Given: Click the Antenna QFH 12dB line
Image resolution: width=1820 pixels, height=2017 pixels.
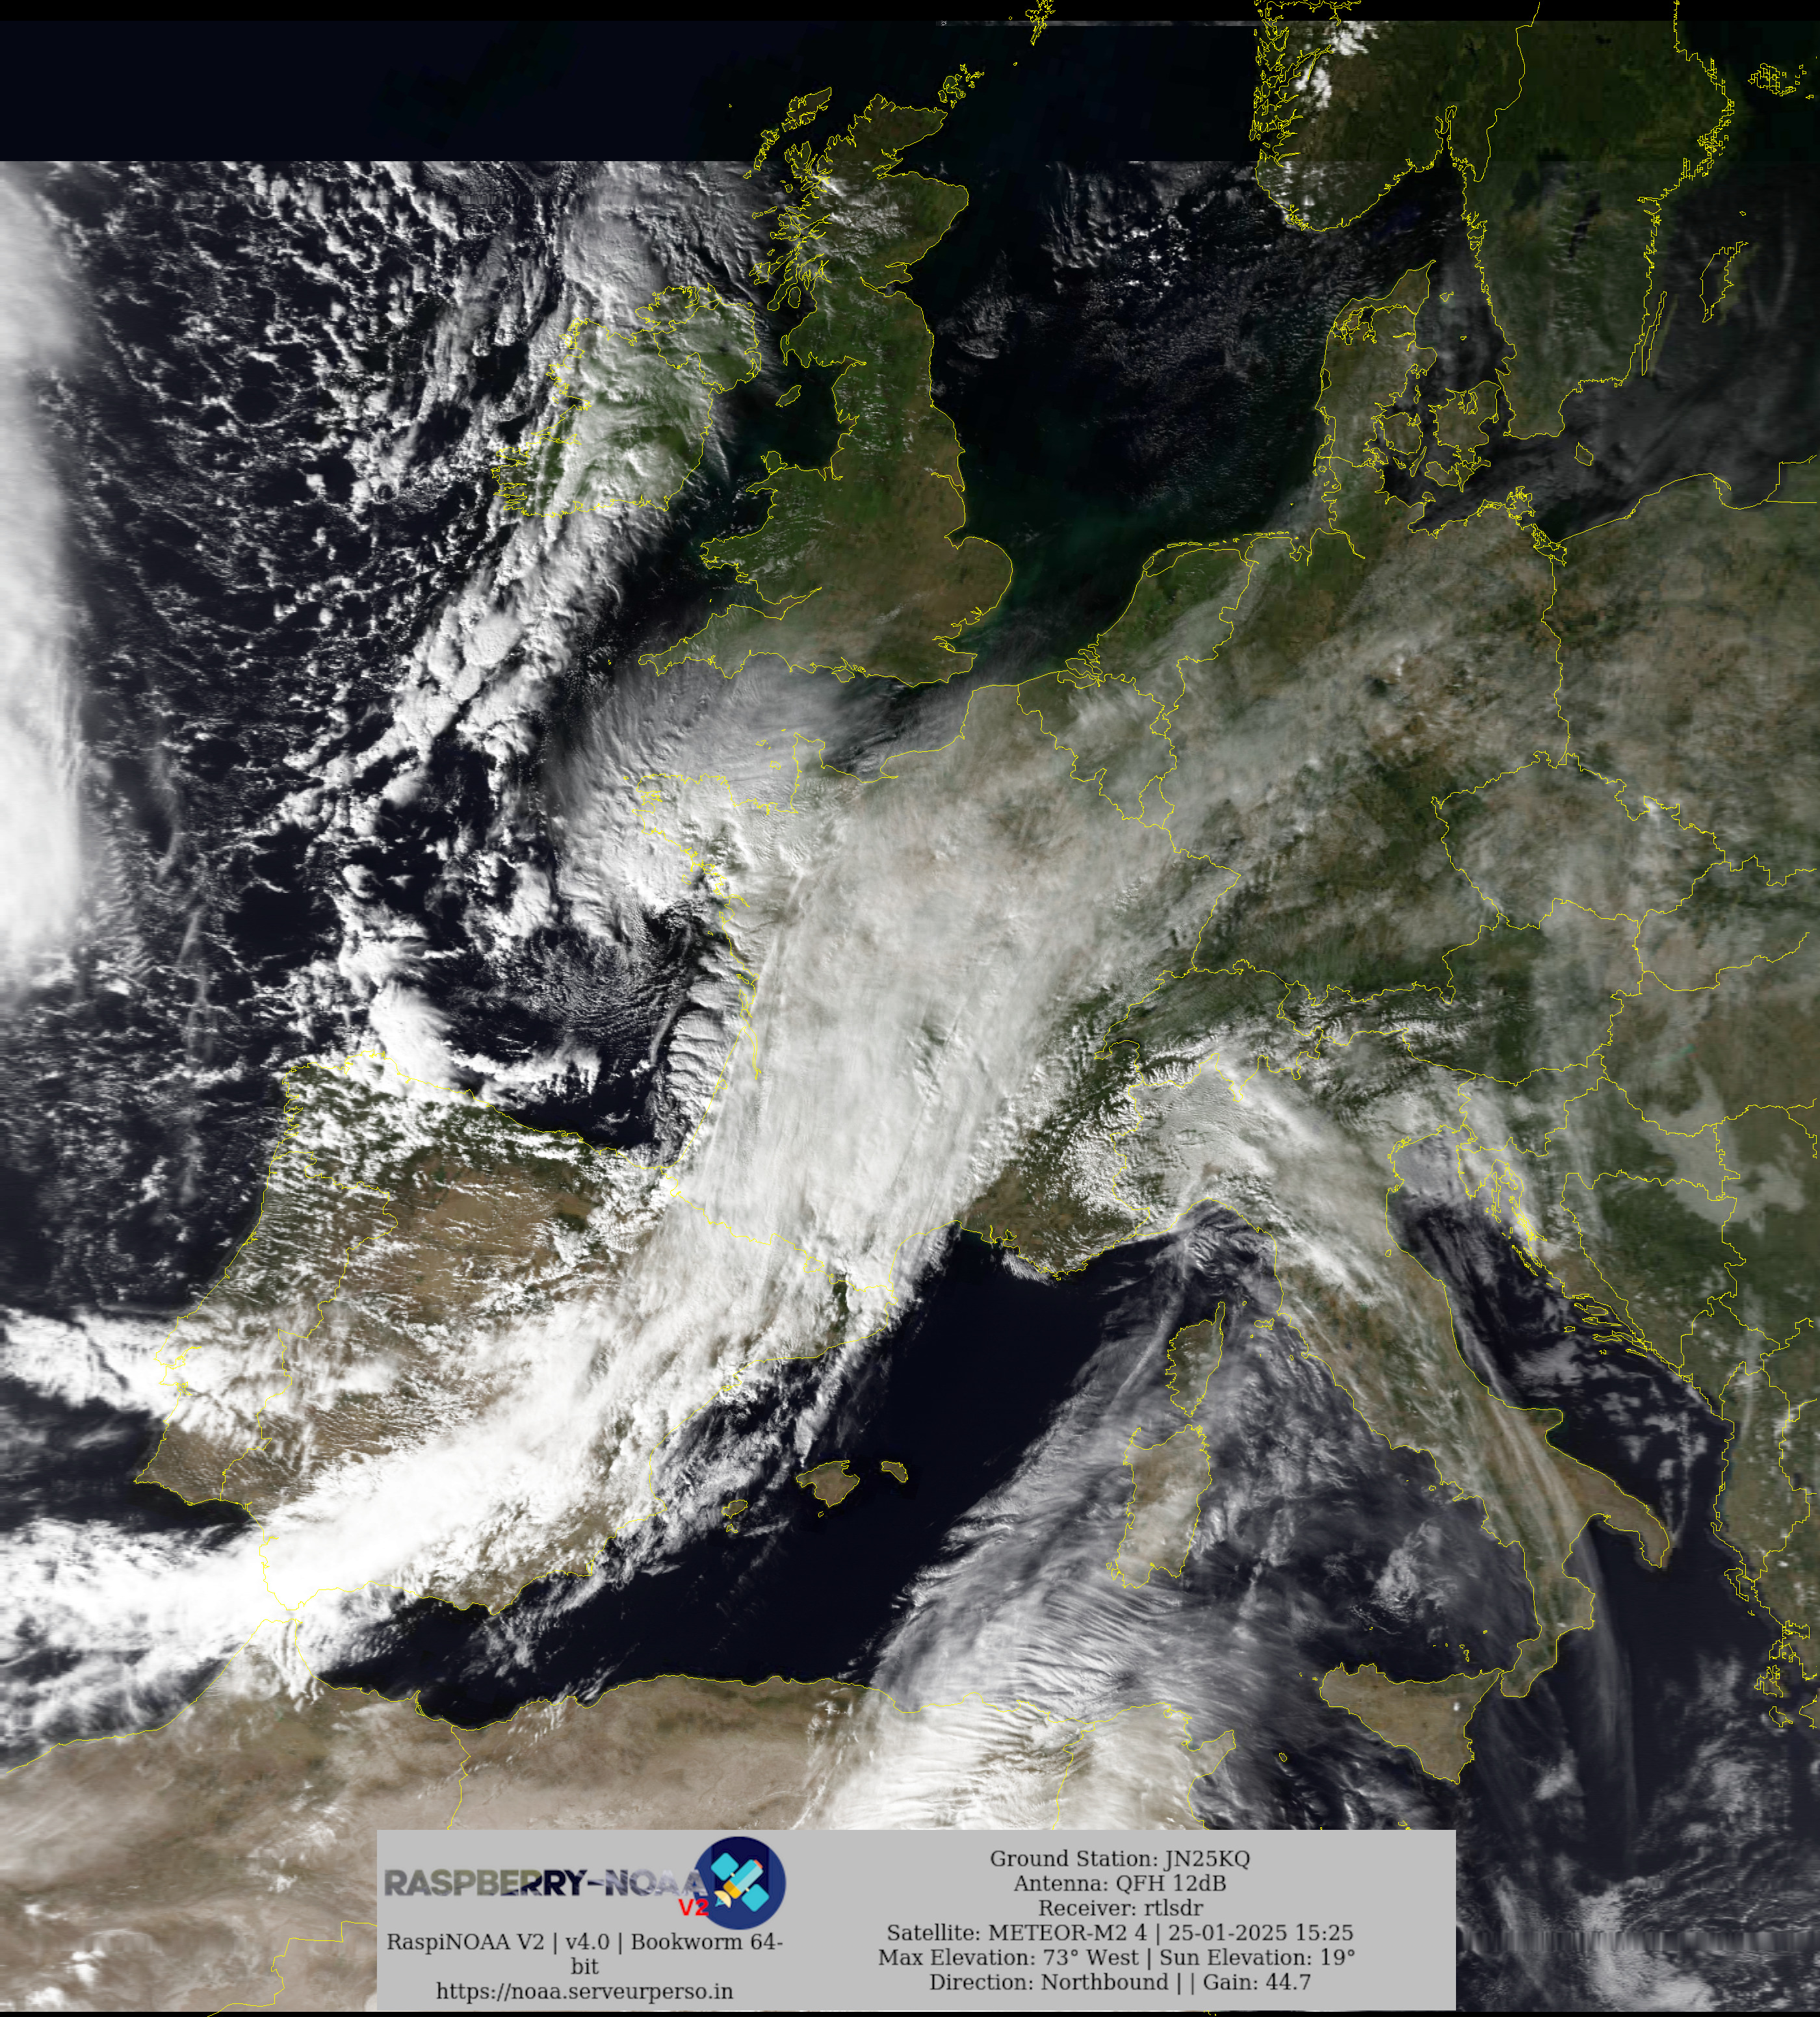Looking at the screenshot, I should (x=1119, y=1883).
